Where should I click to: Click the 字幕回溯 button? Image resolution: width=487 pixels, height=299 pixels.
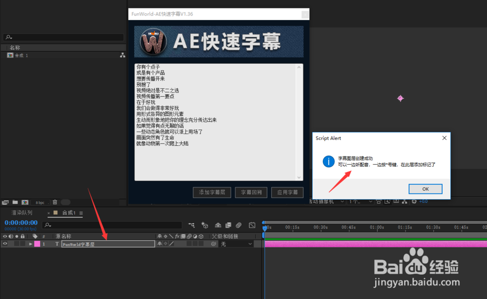tap(251, 193)
